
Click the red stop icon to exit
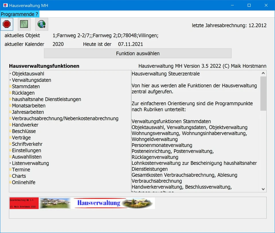[x=7, y=24]
